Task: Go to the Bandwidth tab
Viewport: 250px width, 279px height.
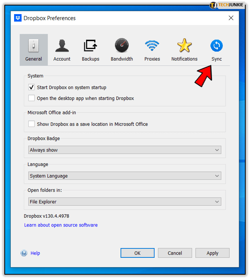Action: pyautogui.click(x=122, y=50)
